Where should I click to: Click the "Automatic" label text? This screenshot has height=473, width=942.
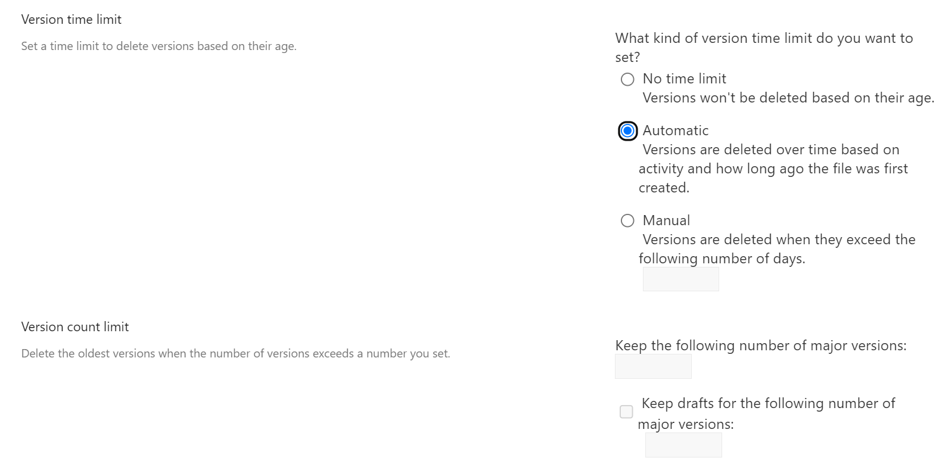click(675, 130)
